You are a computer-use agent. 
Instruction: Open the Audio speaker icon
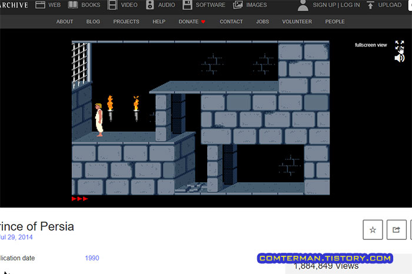(x=149, y=5)
